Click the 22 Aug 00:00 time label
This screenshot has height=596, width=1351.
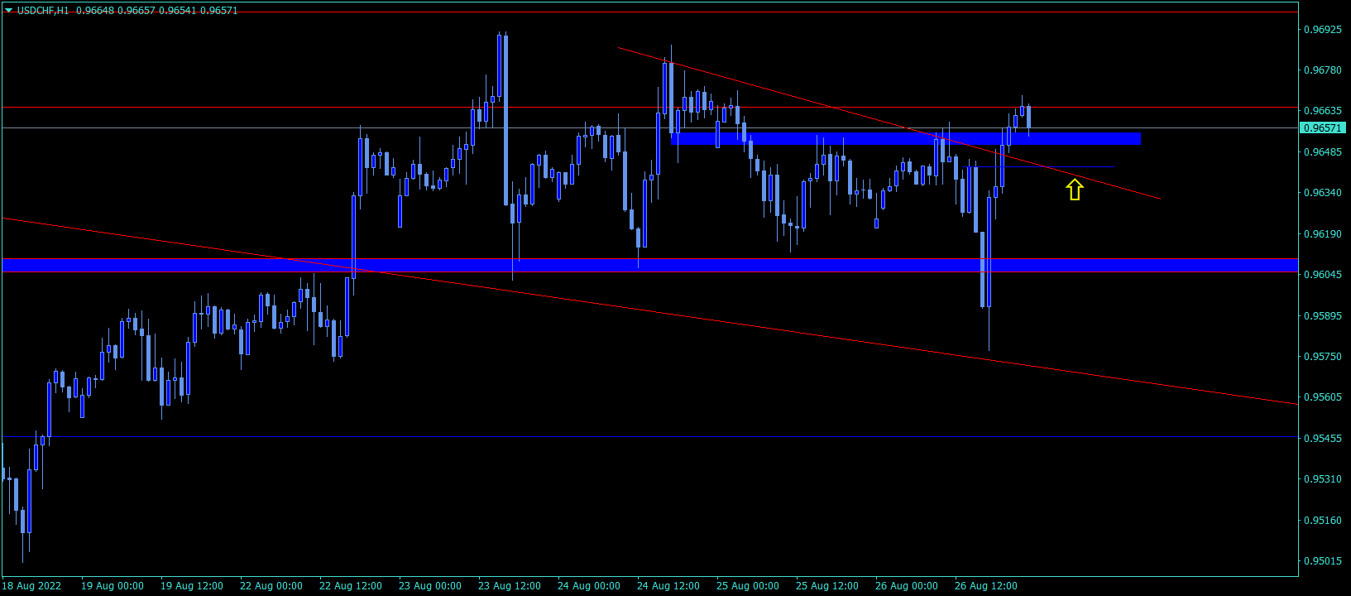[271, 586]
